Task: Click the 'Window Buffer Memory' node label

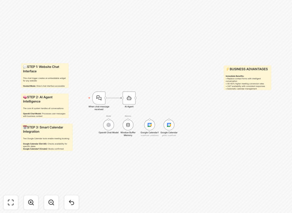Action: (x=128, y=134)
